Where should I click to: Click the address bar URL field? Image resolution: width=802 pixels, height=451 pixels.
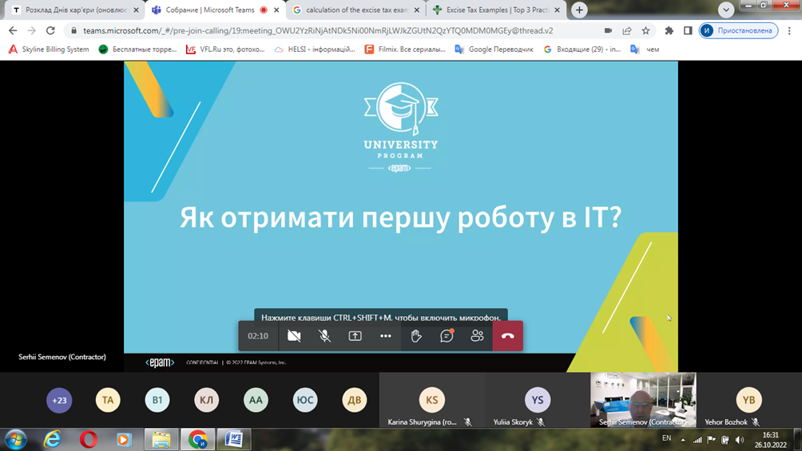click(318, 30)
